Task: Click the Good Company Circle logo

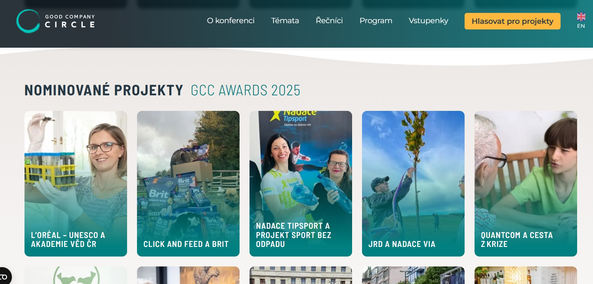Action: point(56,21)
